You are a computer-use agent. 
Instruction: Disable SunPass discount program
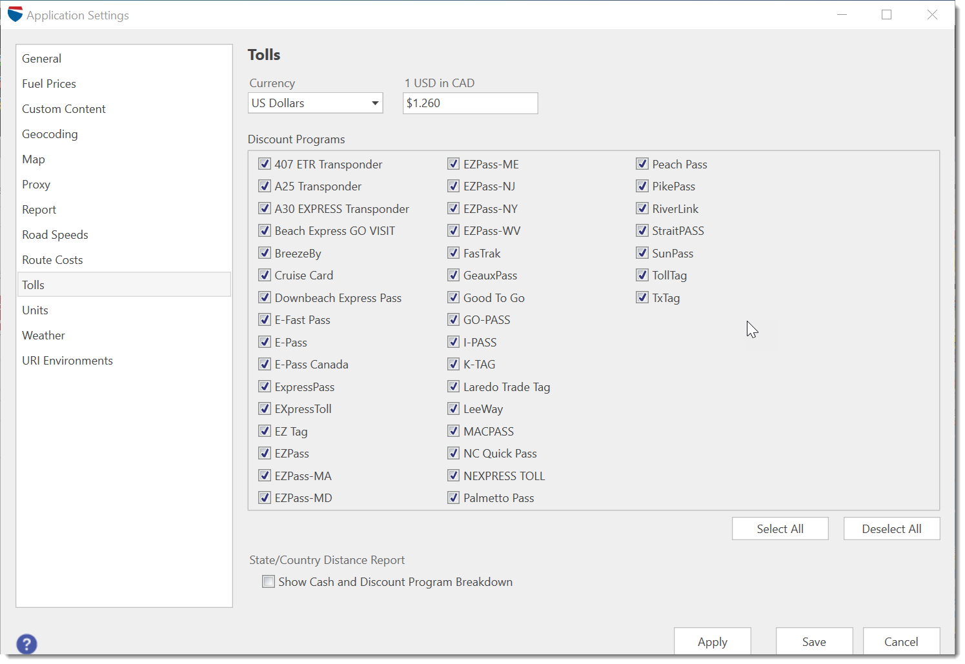[x=642, y=253]
